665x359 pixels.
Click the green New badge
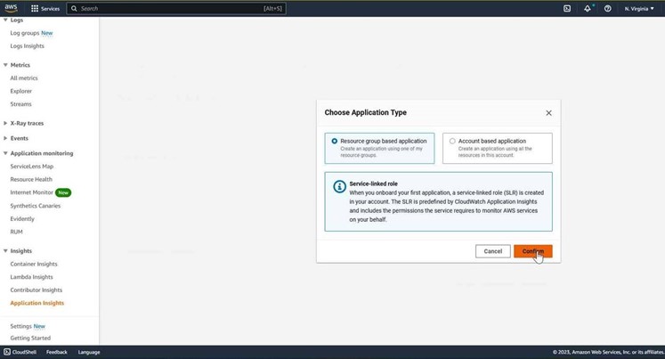click(x=63, y=192)
